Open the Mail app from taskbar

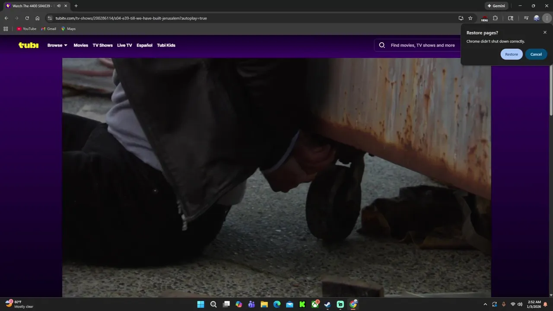[289, 305]
